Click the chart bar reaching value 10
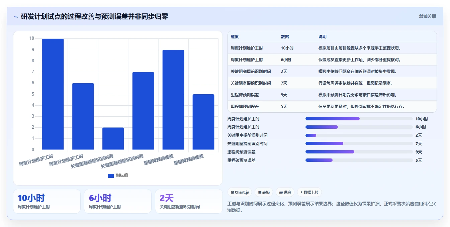The image size is (450, 227). [53, 94]
